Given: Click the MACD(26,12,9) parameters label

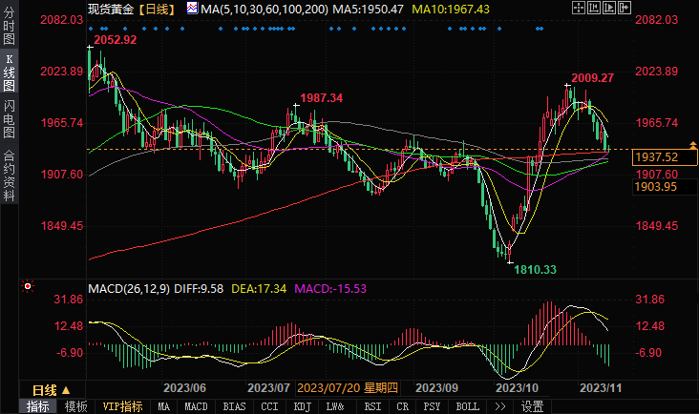Looking at the screenshot, I should point(129,288).
